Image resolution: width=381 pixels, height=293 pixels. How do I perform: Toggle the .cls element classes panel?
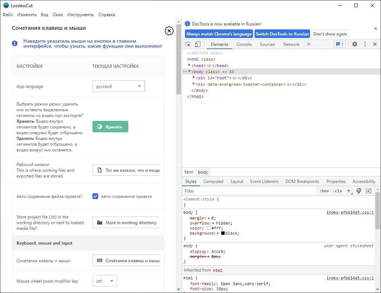(337, 191)
